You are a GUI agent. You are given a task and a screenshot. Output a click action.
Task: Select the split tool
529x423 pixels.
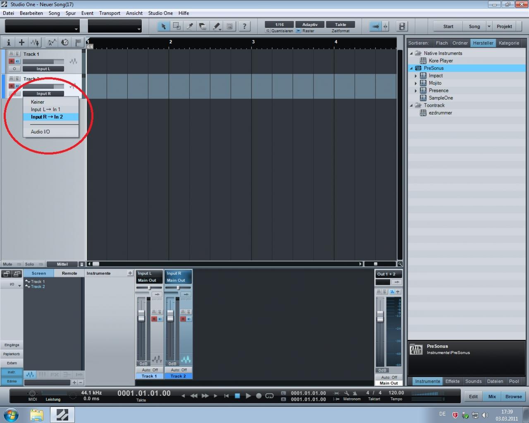190,26
